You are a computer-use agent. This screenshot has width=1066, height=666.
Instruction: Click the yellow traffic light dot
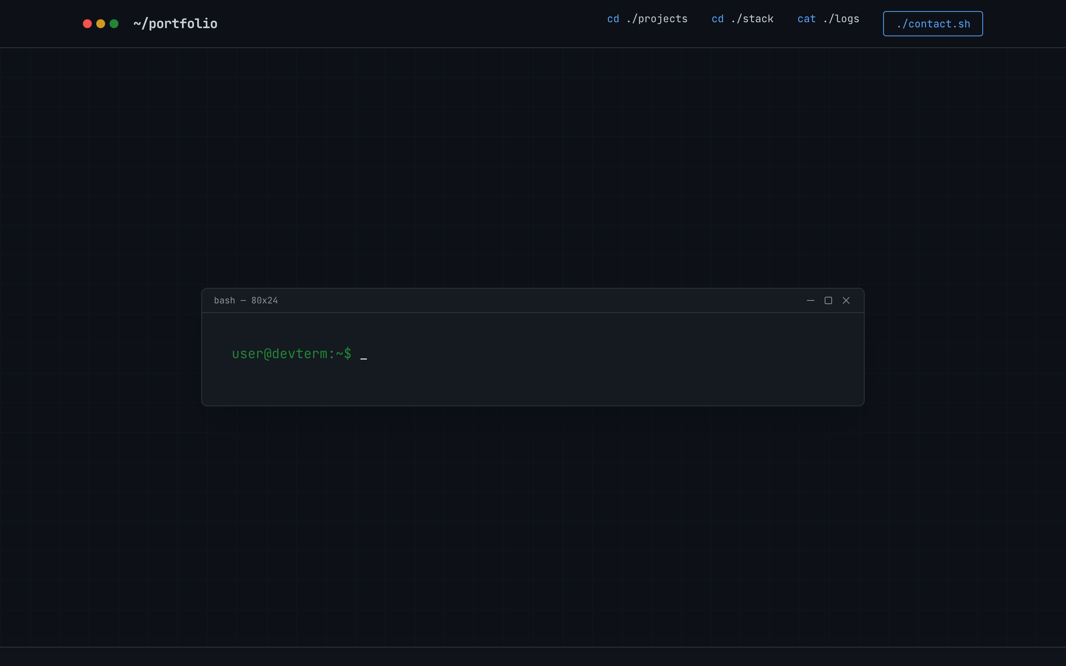click(x=100, y=23)
